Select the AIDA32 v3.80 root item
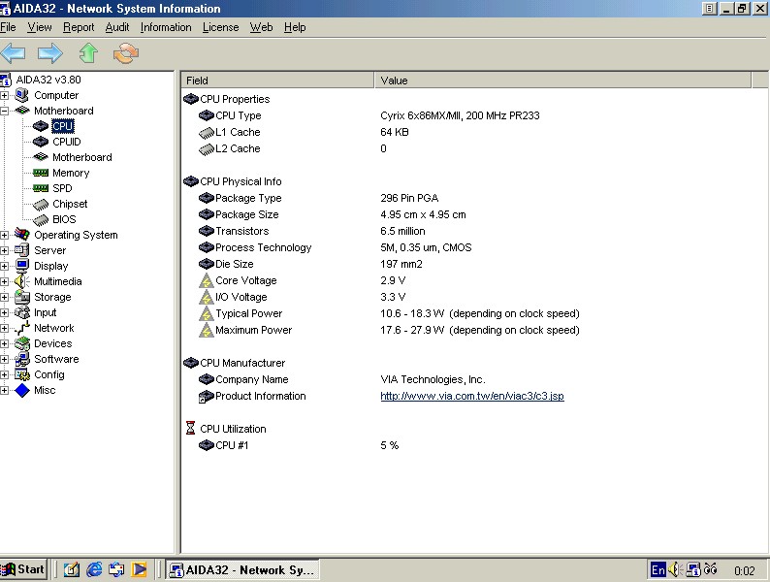770x582 pixels. click(48, 80)
